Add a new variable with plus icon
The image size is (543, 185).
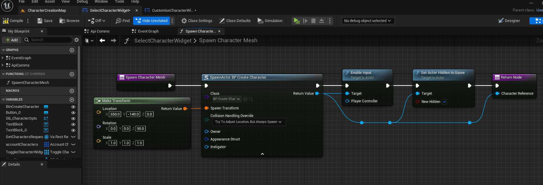pyautogui.click(x=72, y=100)
